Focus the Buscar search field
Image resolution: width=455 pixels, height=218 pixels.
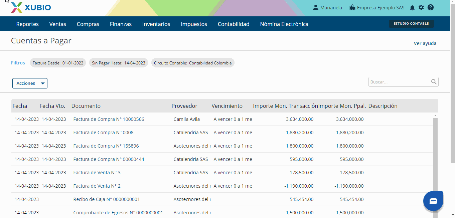[399, 82]
